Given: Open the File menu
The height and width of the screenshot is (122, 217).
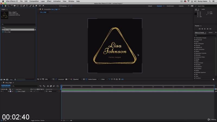Looking at the screenshot, I should (21, 1).
